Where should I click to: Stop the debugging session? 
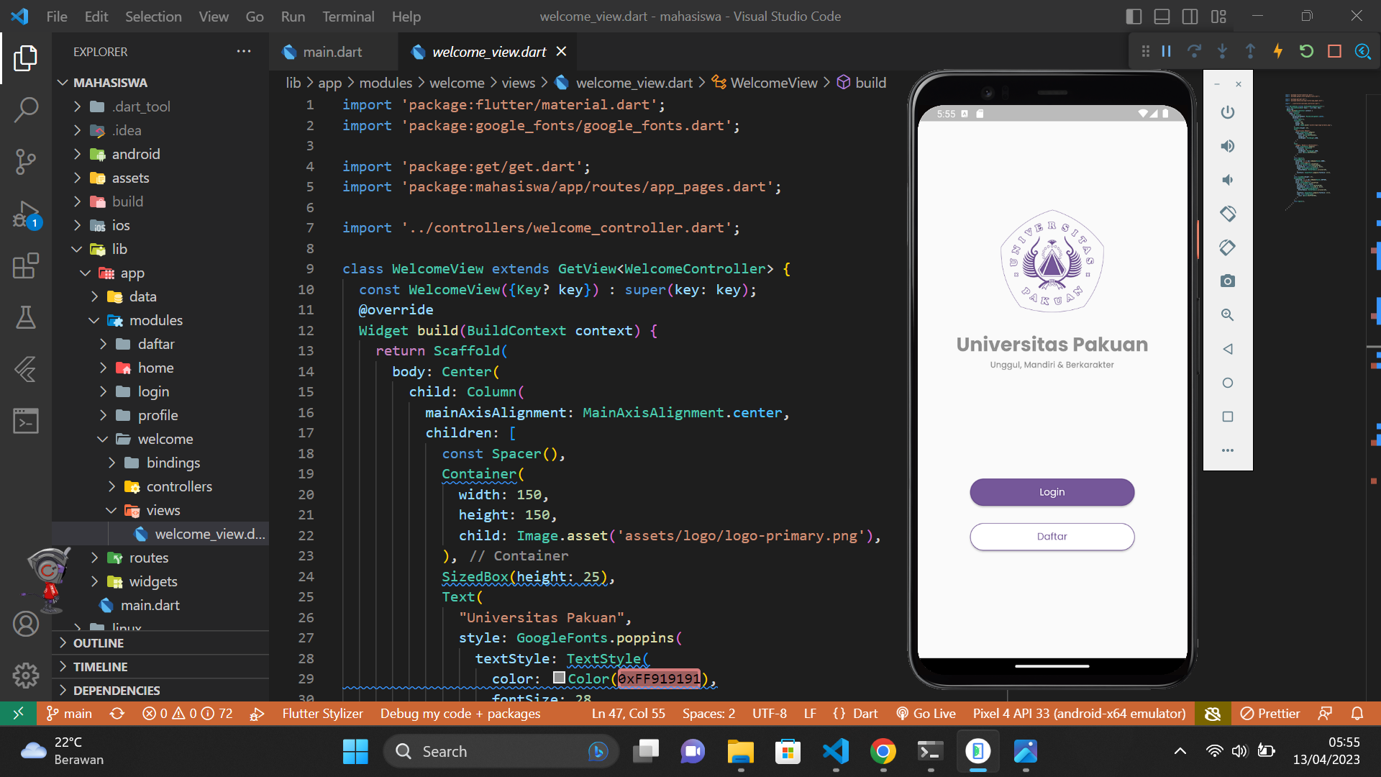[1336, 51]
